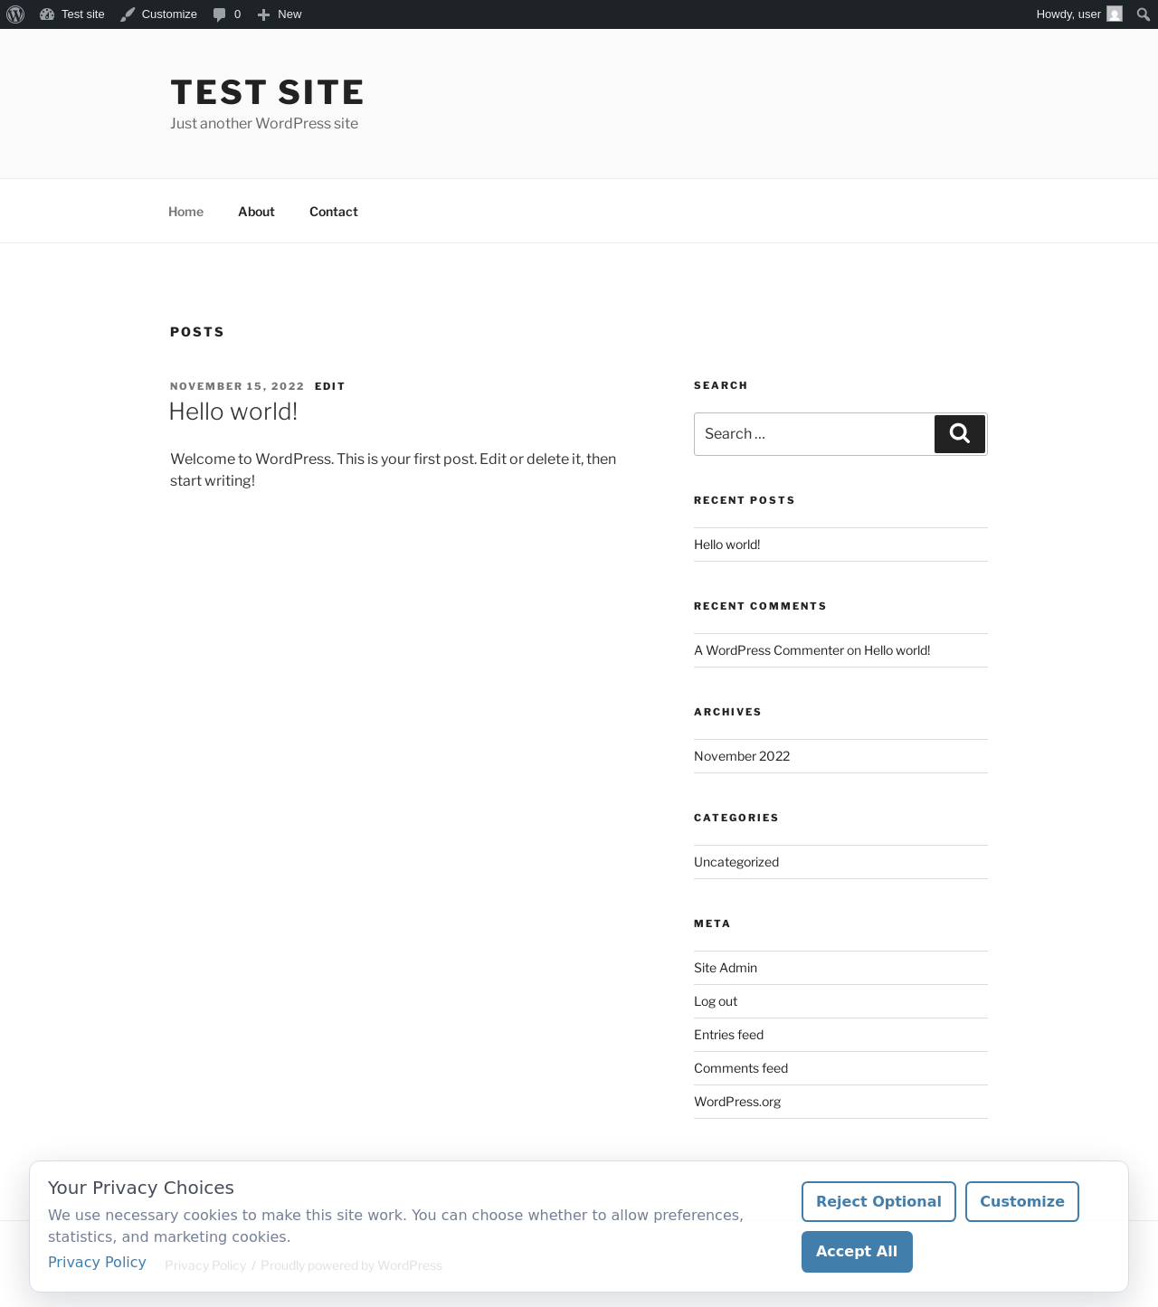Screen dimensions: 1158x1307
Task: Click the Edit link beside post date
Action: [330, 386]
